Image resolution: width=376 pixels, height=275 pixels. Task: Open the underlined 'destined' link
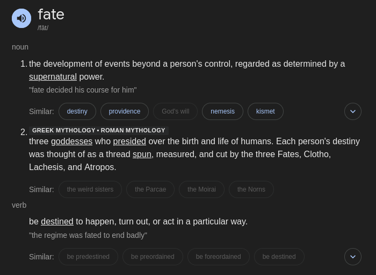(57, 222)
